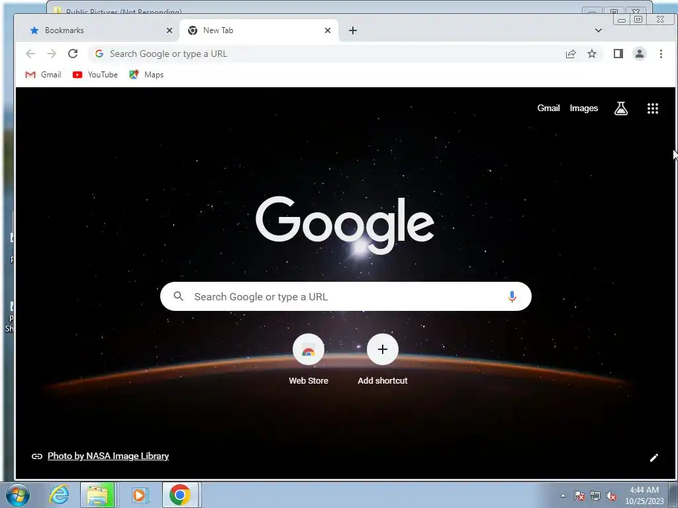Viewport: 678px width, 508px height.
Task: Click the magnifier icon in search box
Action: [x=178, y=296]
